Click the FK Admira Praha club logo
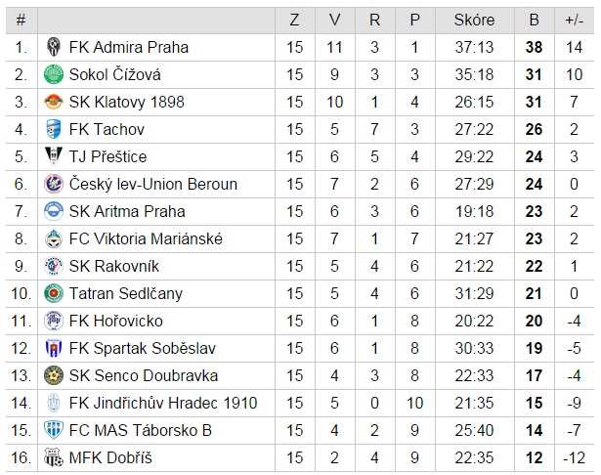 click(54, 47)
